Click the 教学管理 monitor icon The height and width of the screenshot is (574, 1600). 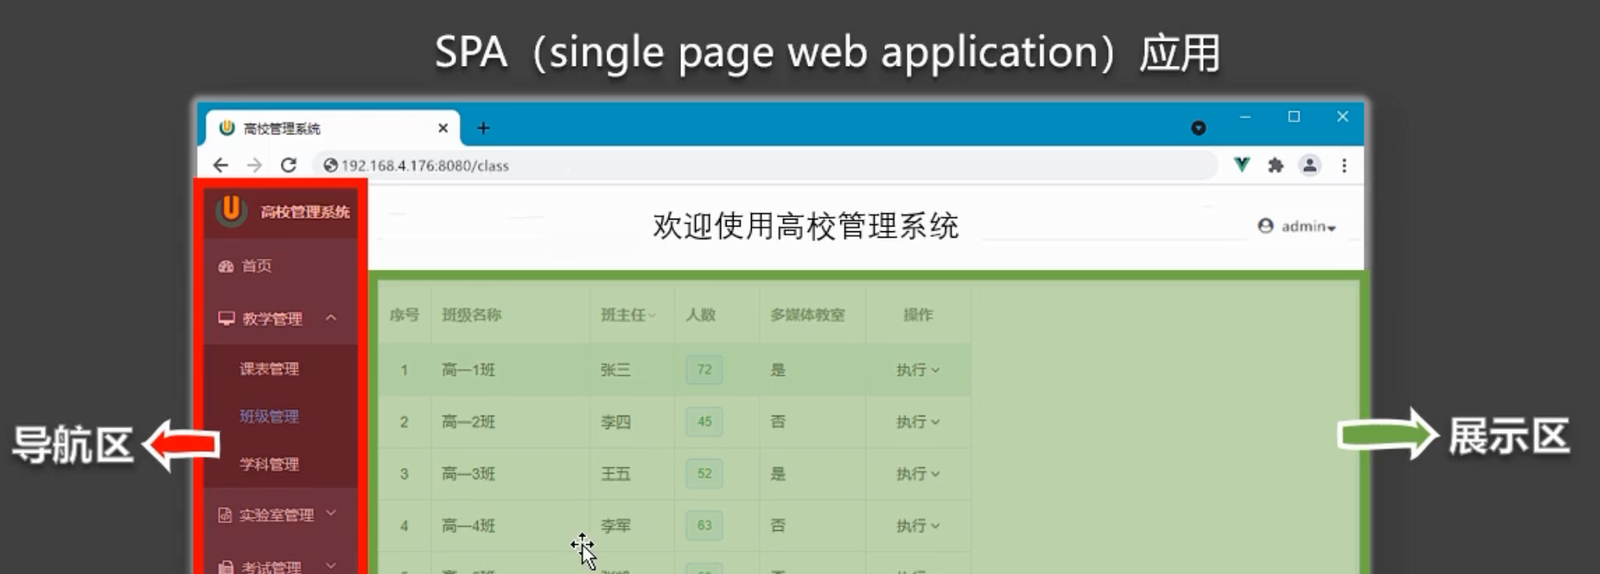tap(227, 318)
